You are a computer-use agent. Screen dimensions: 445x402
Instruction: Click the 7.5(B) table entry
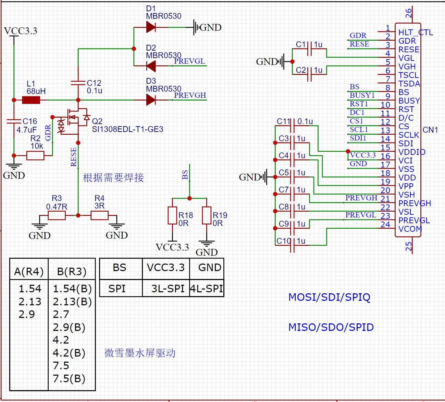69,379
